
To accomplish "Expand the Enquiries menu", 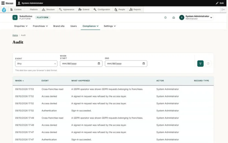I will pyautogui.click(x=21, y=26).
